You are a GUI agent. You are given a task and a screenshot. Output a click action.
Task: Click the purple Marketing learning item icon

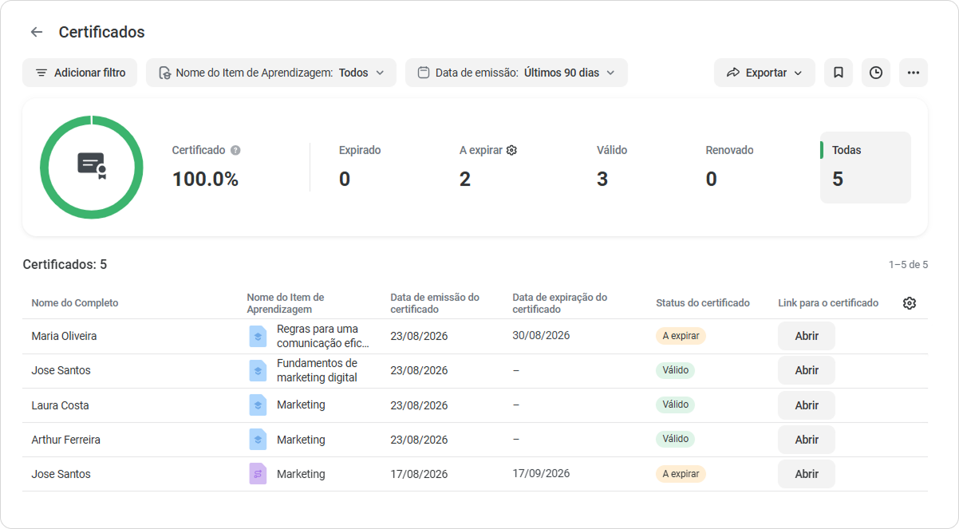(x=258, y=474)
